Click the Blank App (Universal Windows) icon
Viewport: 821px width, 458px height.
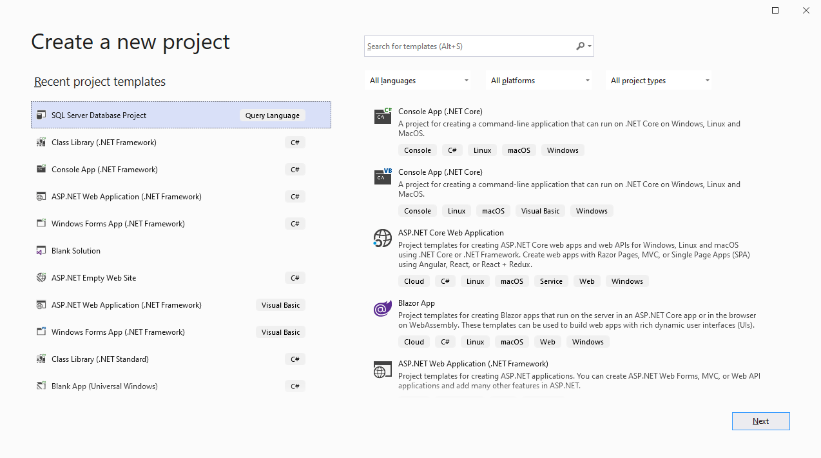click(41, 386)
